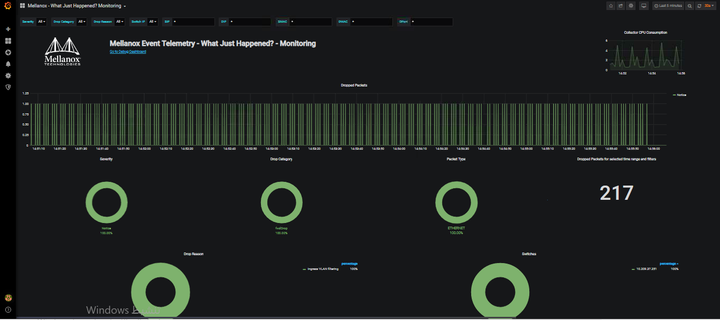Follow the Go to Debug Dashboard link
The image size is (720, 320).
(128, 52)
